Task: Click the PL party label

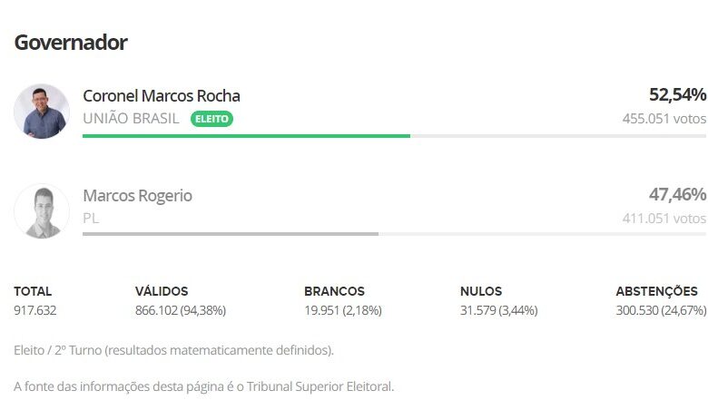Action: click(x=91, y=218)
